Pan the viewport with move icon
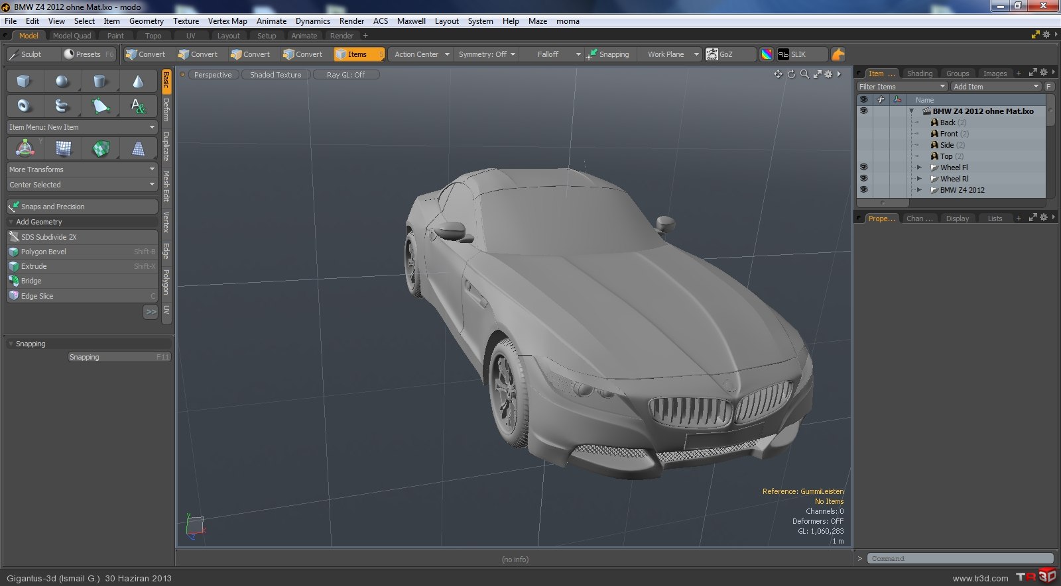 [x=778, y=74]
